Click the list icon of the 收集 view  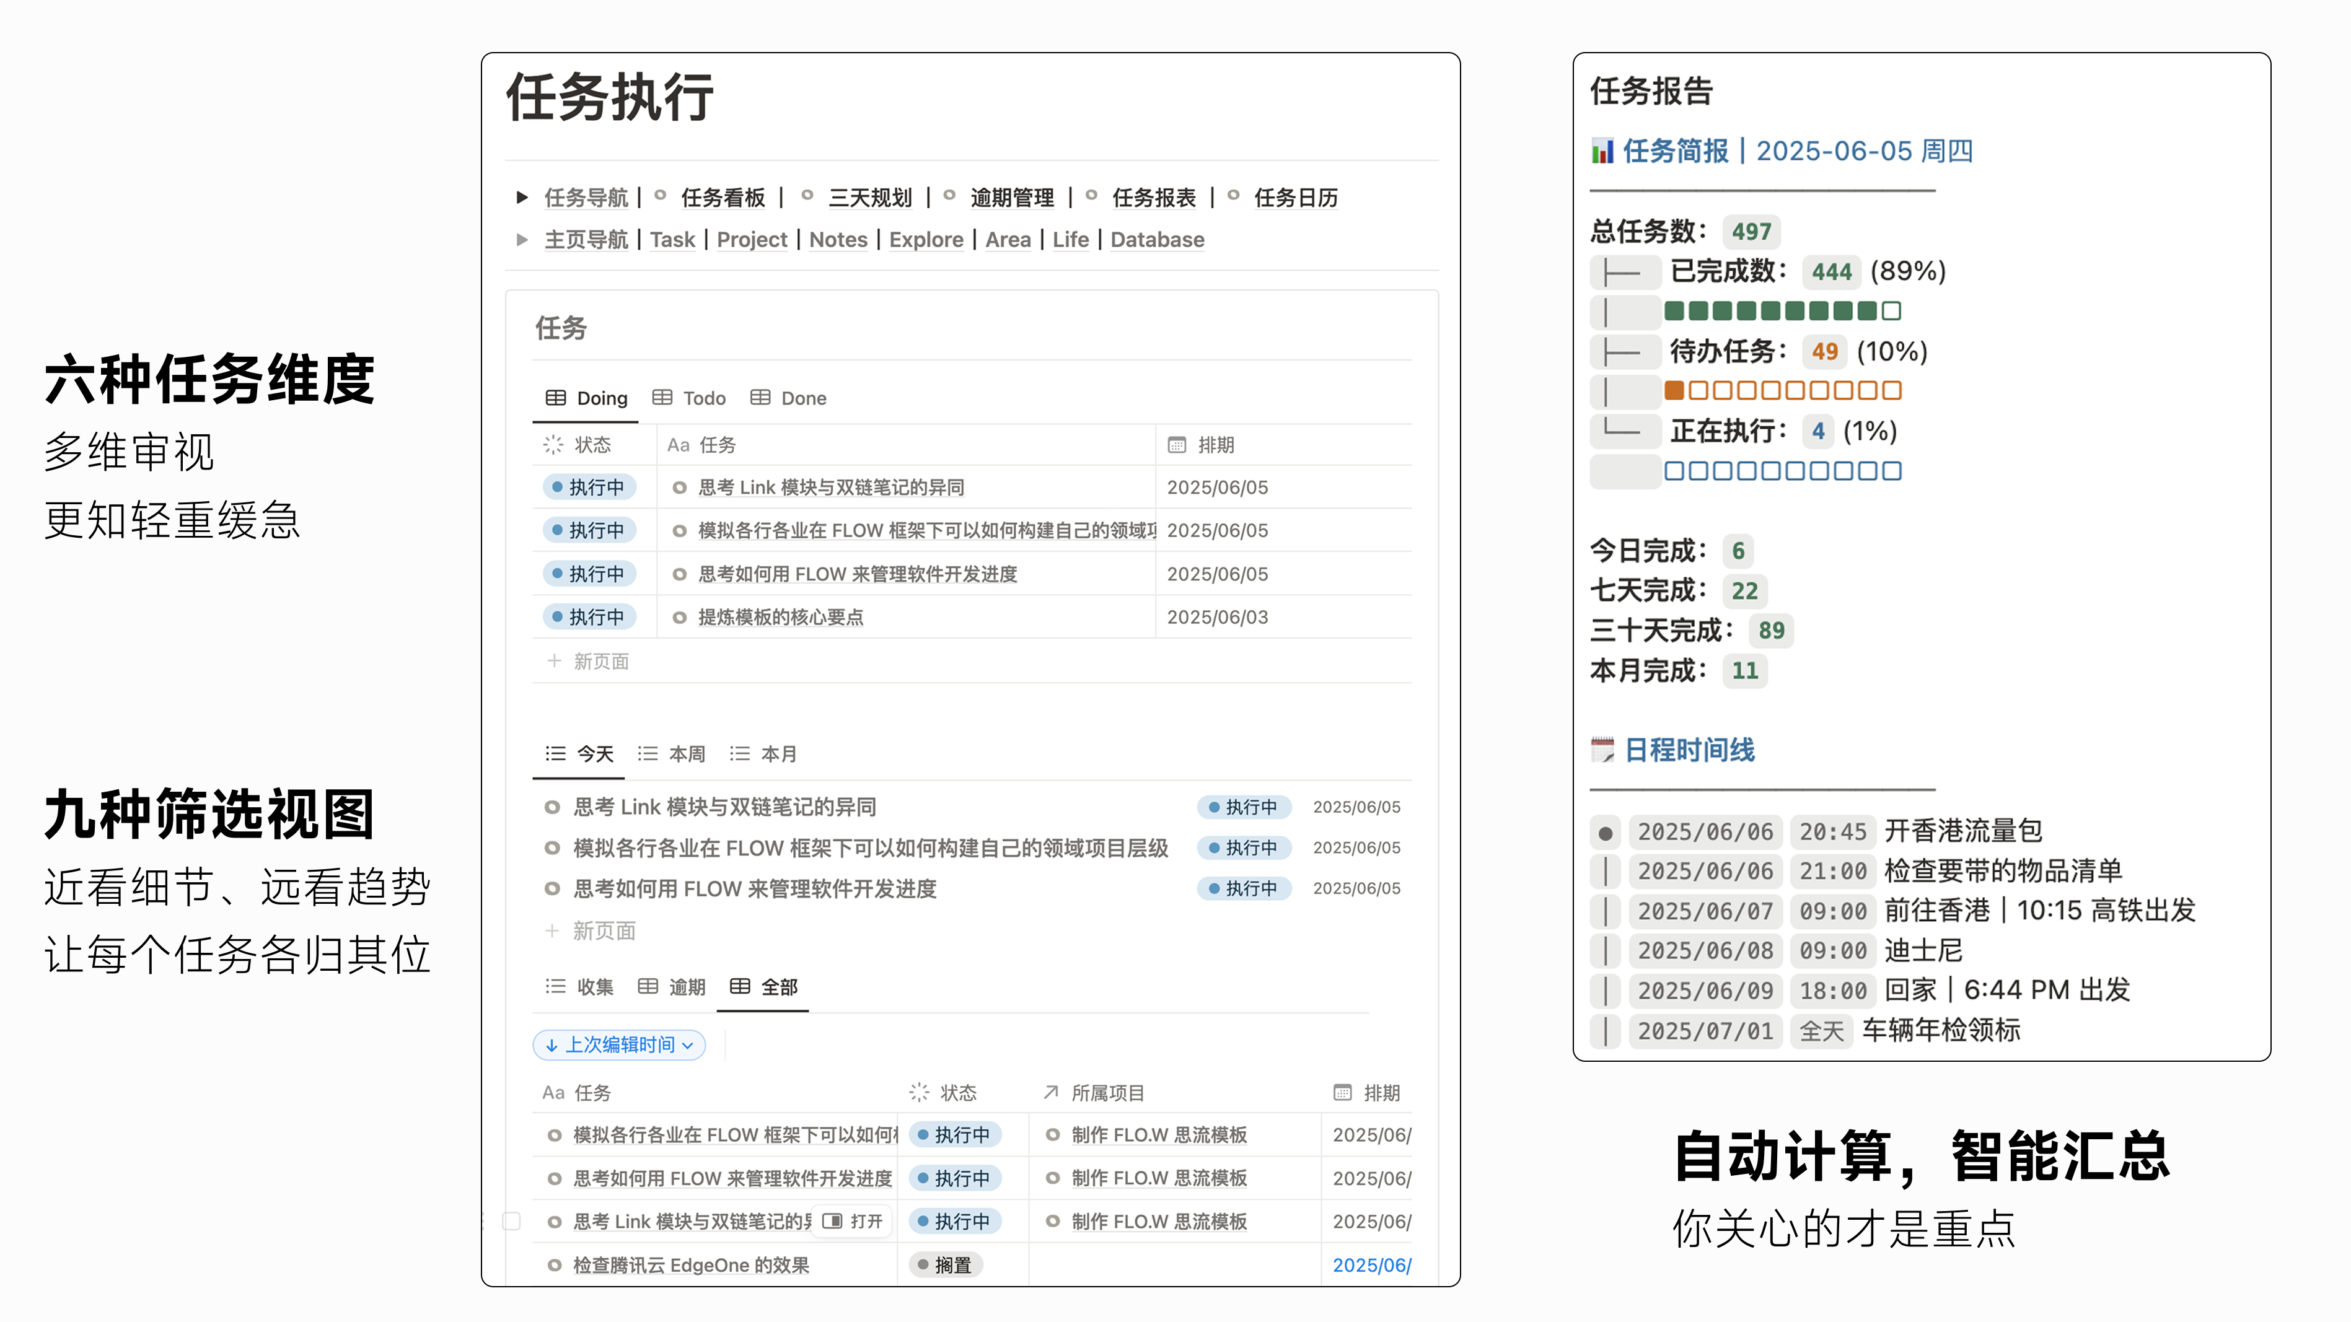(x=554, y=987)
